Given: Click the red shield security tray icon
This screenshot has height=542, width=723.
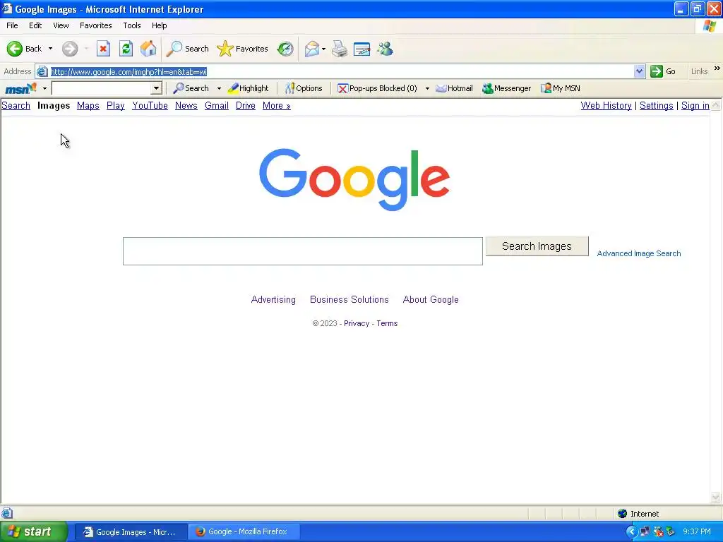Looking at the screenshot, I should coord(658,531).
